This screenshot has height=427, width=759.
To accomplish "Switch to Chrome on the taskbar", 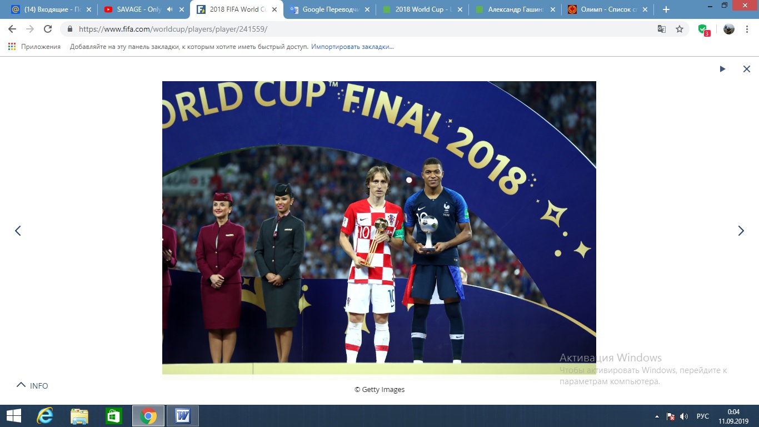I will pyautogui.click(x=148, y=416).
